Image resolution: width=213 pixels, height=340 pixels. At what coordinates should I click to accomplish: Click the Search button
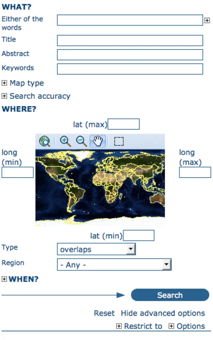[170, 295]
